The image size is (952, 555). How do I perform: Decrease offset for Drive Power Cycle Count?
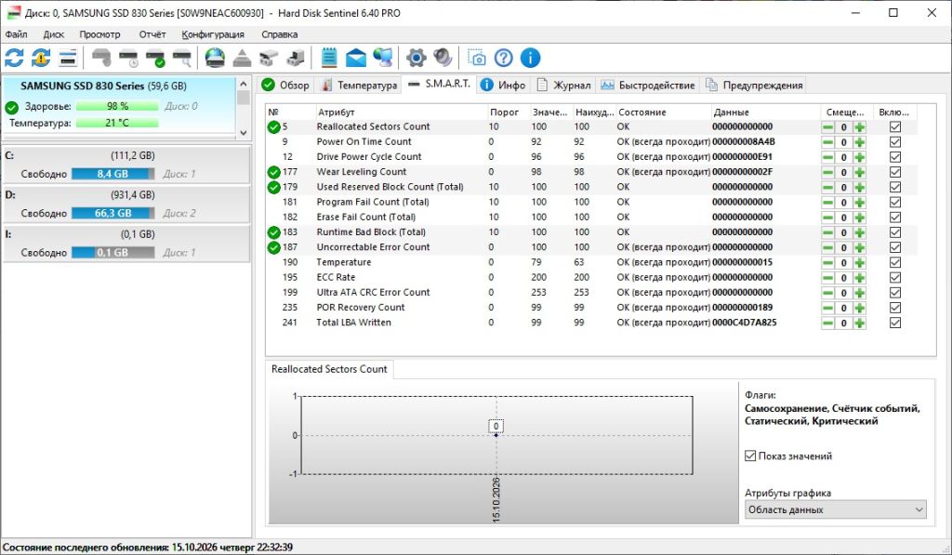pyautogui.click(x=827, y=157)
